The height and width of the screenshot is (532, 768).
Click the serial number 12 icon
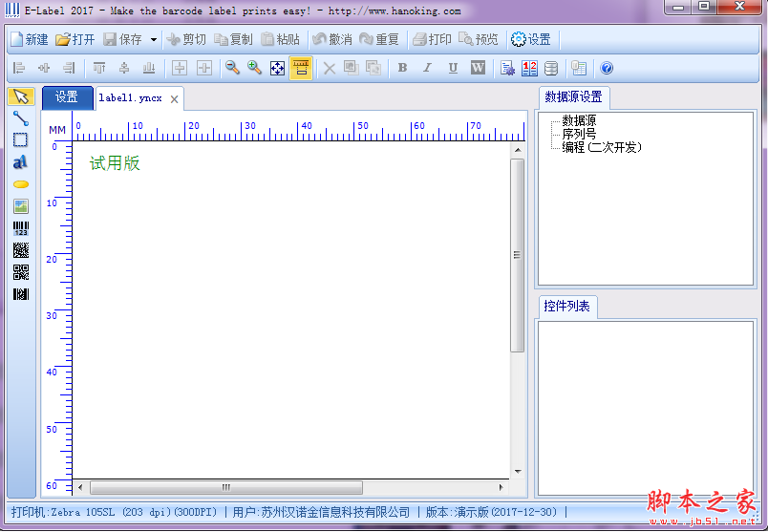click(529, 68)
